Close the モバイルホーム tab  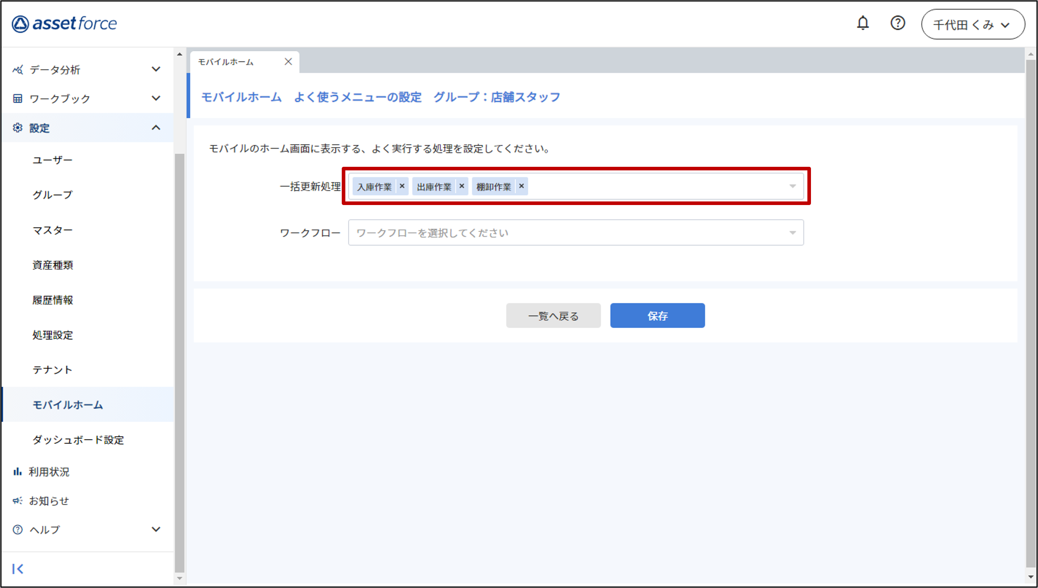click(288, 61)
